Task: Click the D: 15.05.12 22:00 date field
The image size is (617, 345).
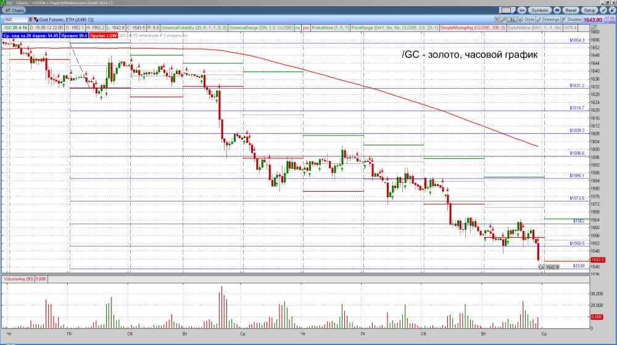Action: (46, 28)
